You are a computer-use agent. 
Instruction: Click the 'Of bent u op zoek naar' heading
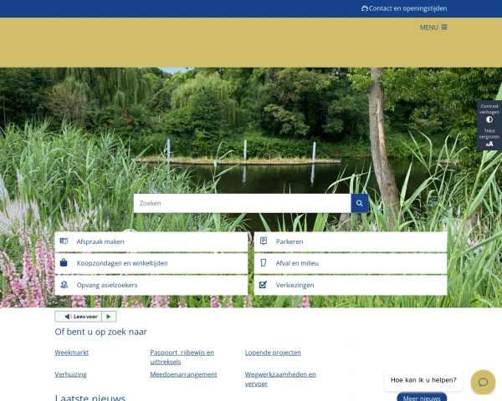[x=101, y=332]
